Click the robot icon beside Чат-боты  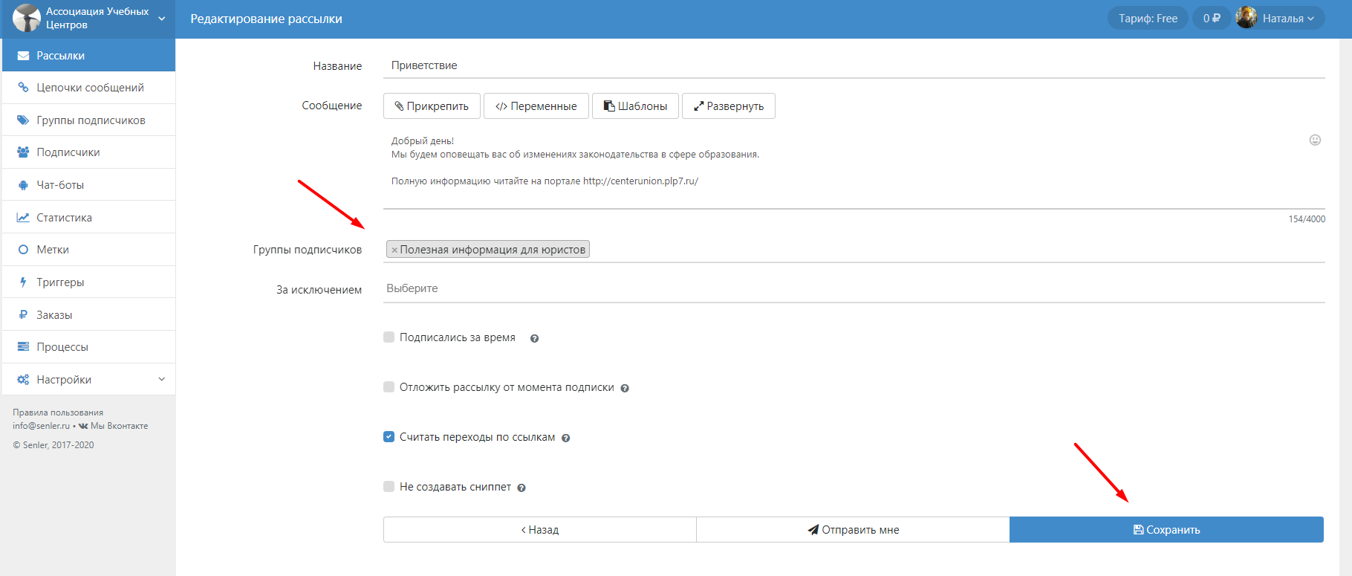23,185
